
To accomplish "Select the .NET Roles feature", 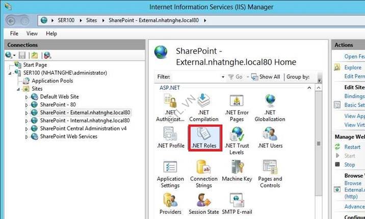I will [x=204, y=138].
